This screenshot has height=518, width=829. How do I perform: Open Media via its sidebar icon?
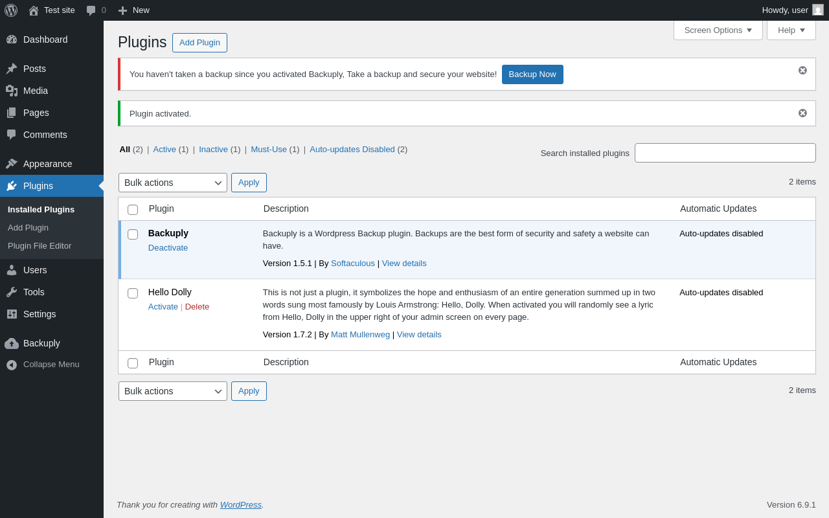click(12, 91)
